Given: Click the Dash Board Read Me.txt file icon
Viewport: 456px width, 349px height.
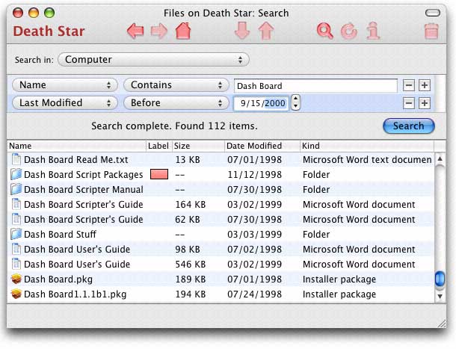Looking at the screenshot, I should (16, 159).
